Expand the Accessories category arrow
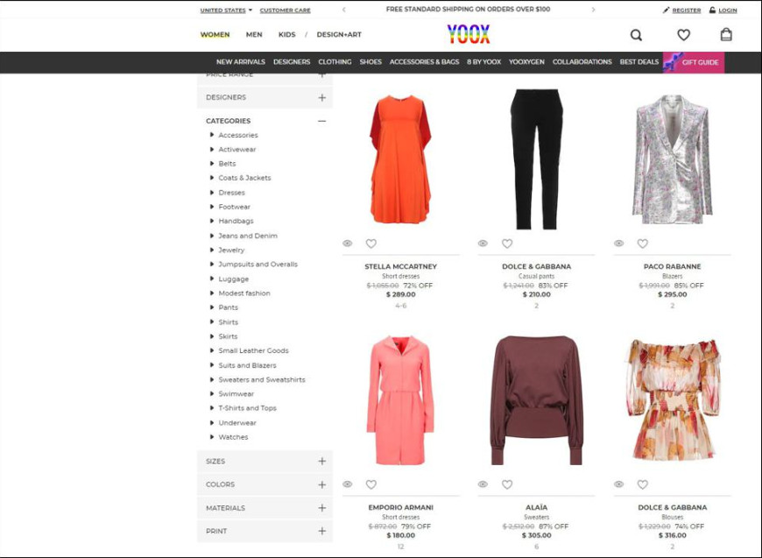762x558 pixels. pyautogui.click(x=212, y=135)
